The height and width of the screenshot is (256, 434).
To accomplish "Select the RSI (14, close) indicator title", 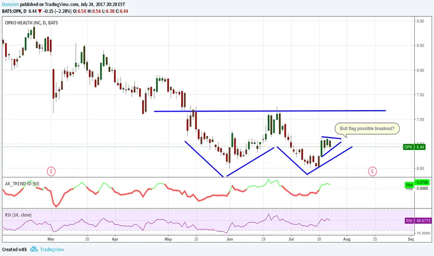I will (x=18, y=215).
